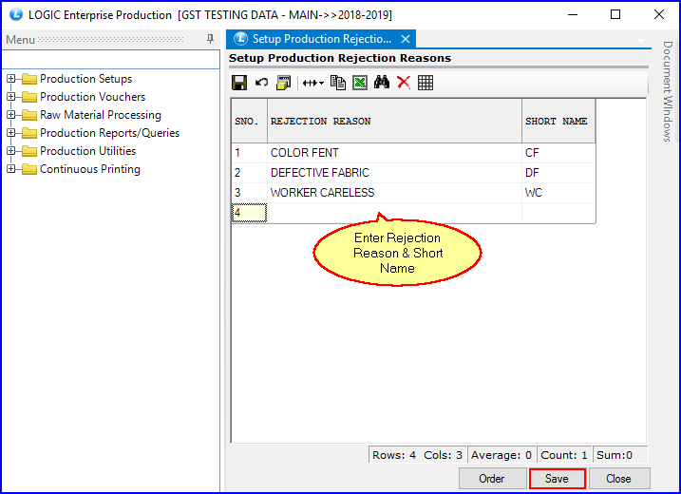Switch to Setup Production Rejection tab

(x=321, y=39)
